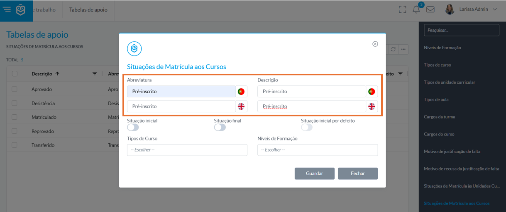Click the Portuguese flag beside Abreviatura
The image size is (506, 212).
[241, 92]
